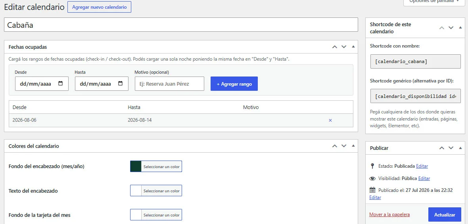The image size is (468, 224).
Task: Move Shortcode de este calendario panel up
Action: 442,28
